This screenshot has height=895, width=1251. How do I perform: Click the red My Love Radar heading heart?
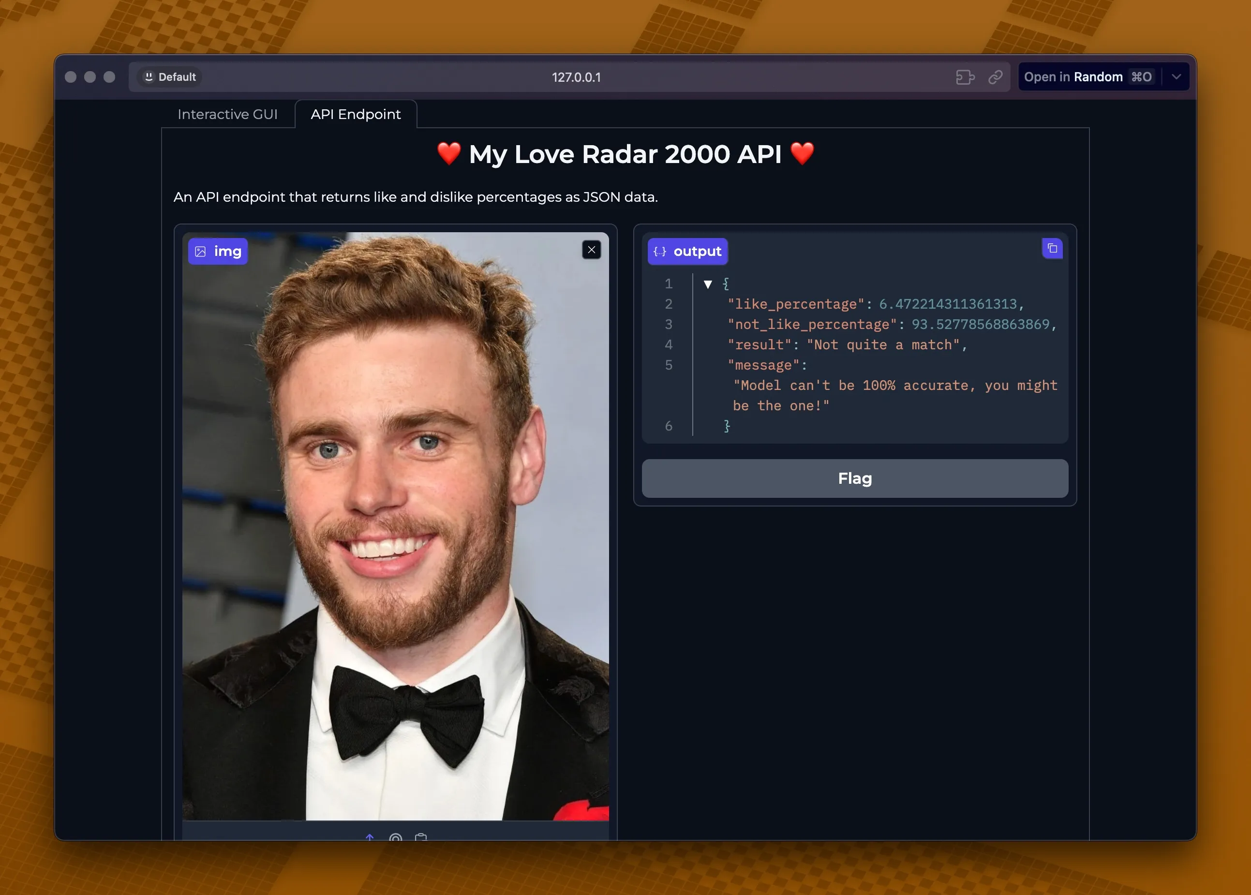click(x=448, y=154)
